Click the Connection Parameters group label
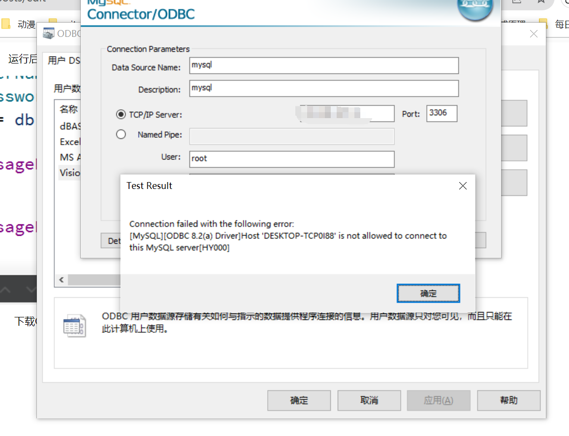Image resolution: width=569 pixels, height=436 pixels. click(148, 49)
